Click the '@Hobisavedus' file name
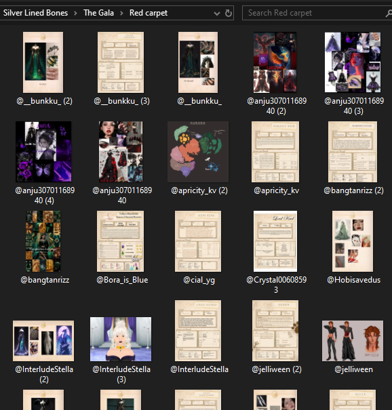 [x=354, y=280]
